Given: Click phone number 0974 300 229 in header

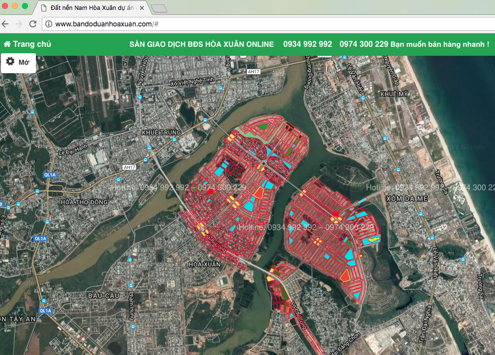Looking at the screenshot, I should [x=364, y=44].
